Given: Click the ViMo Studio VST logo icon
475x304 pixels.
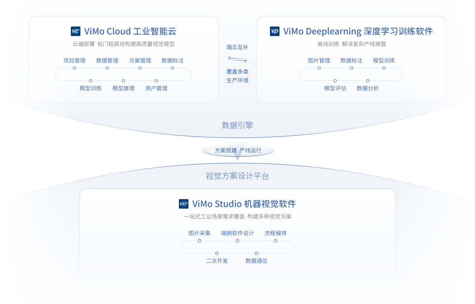Looking at the screenshot, I should [184, 204].
